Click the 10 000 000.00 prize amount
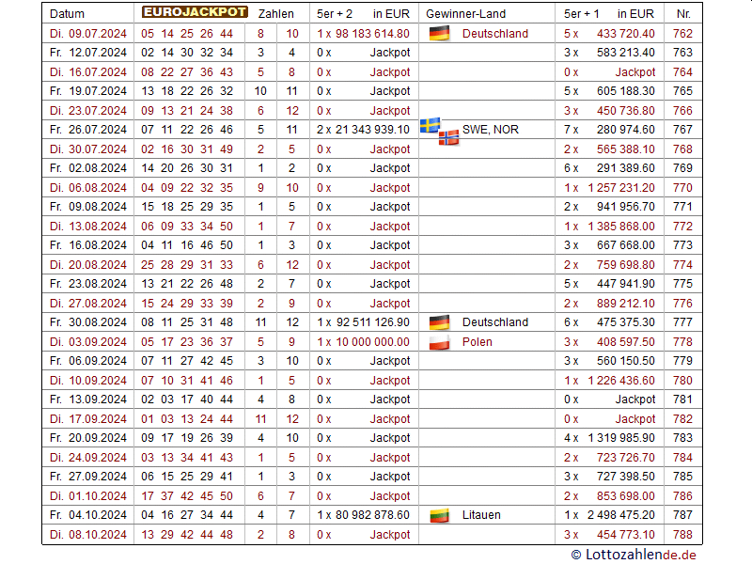Screen dimensions: 752x564 click(372, 342)
